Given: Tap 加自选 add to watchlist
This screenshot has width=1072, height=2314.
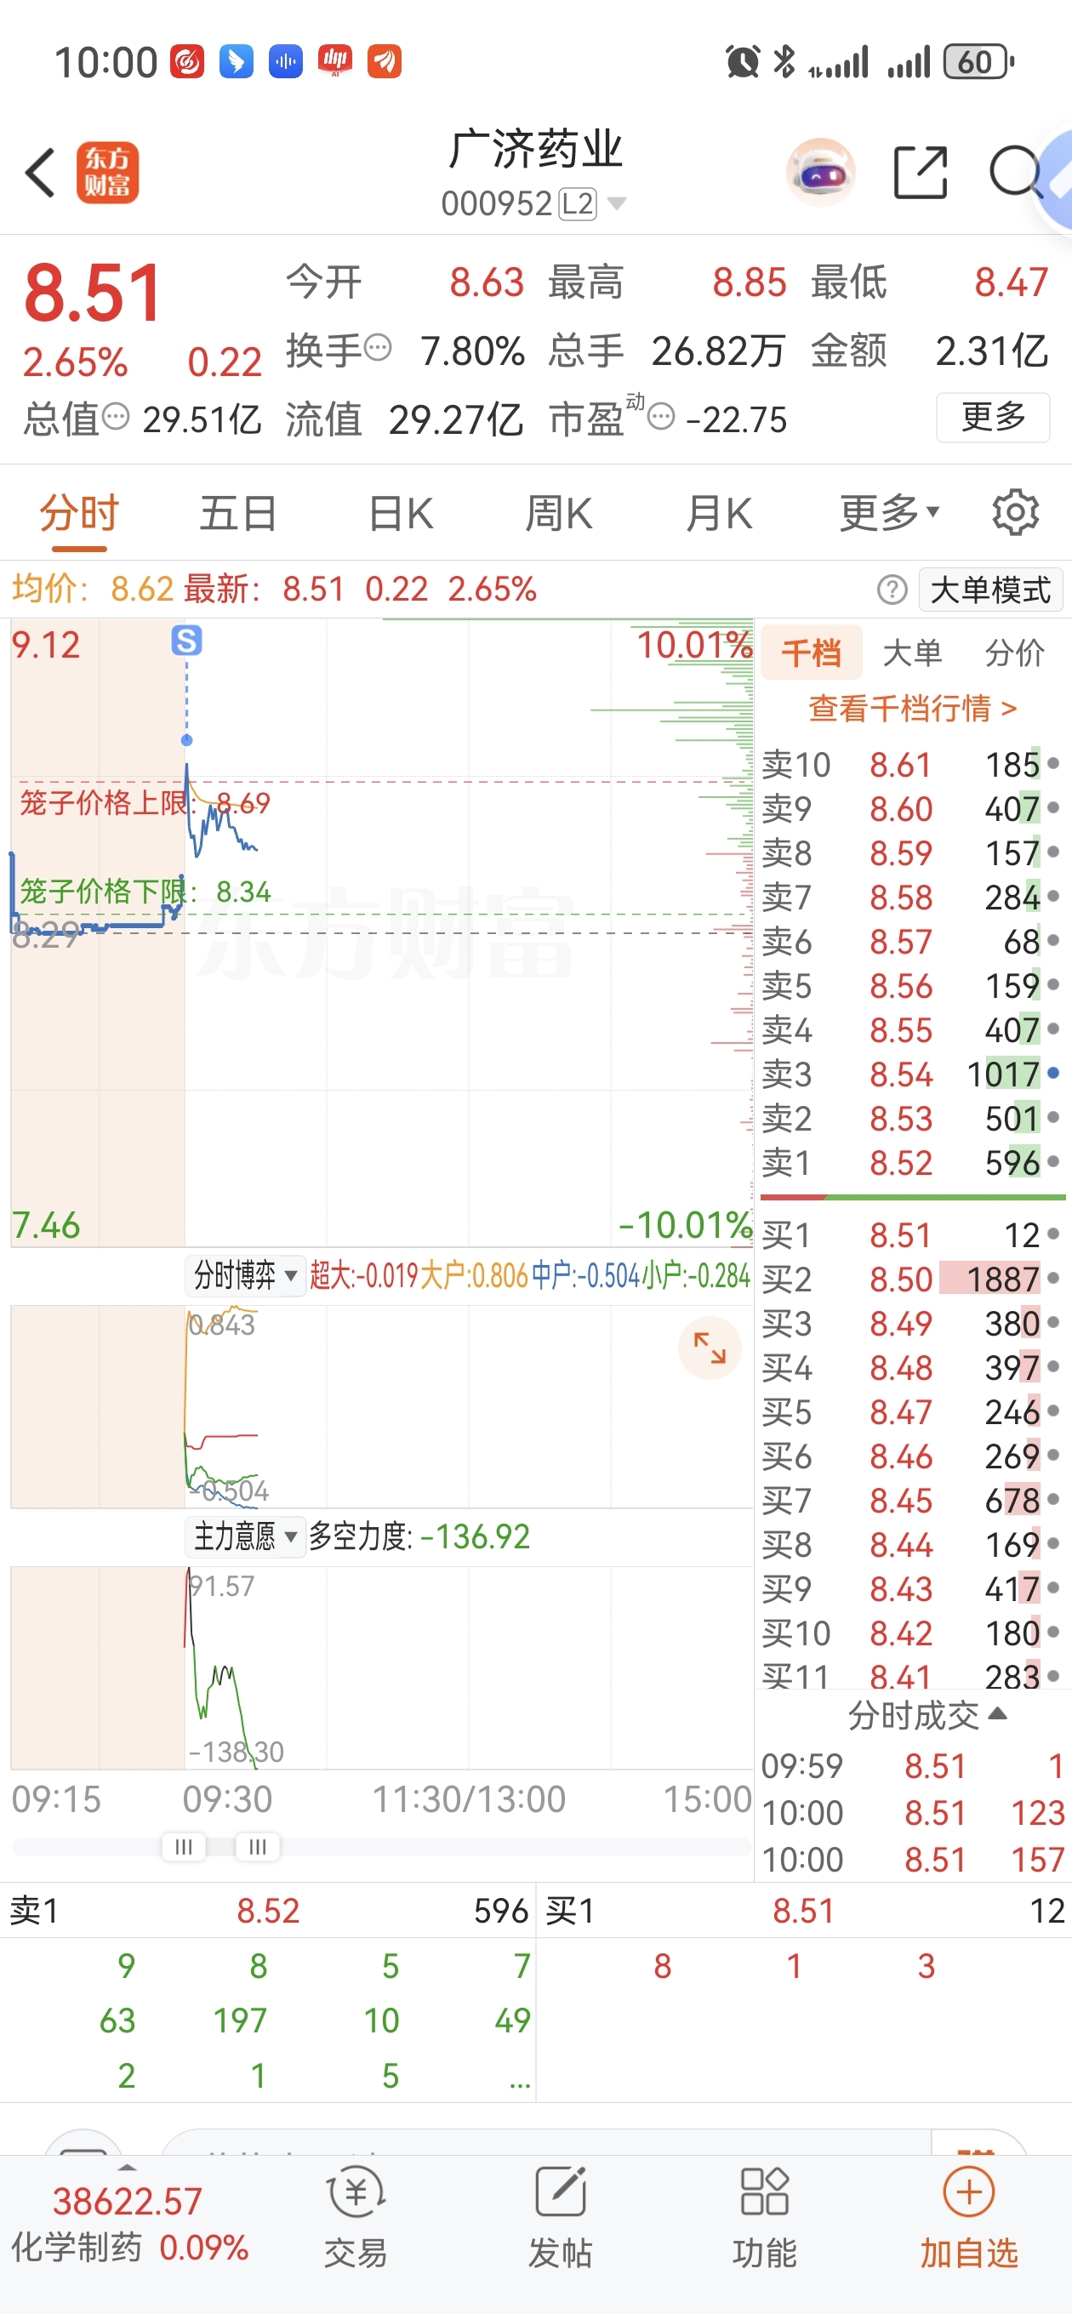Looking at the screenshot, I should [x=969, y=2216].
